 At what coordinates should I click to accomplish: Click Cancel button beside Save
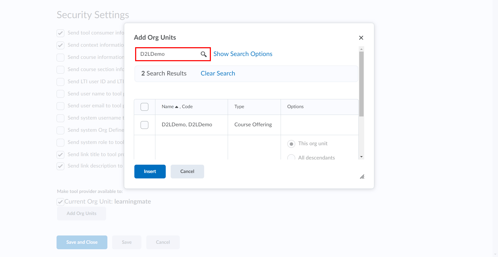pyautogui.click(x=163, y=242)
